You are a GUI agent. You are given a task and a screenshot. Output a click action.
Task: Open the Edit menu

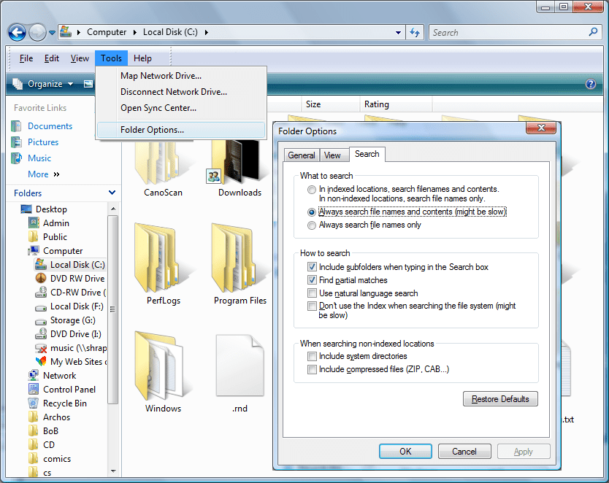pos(51,58)
